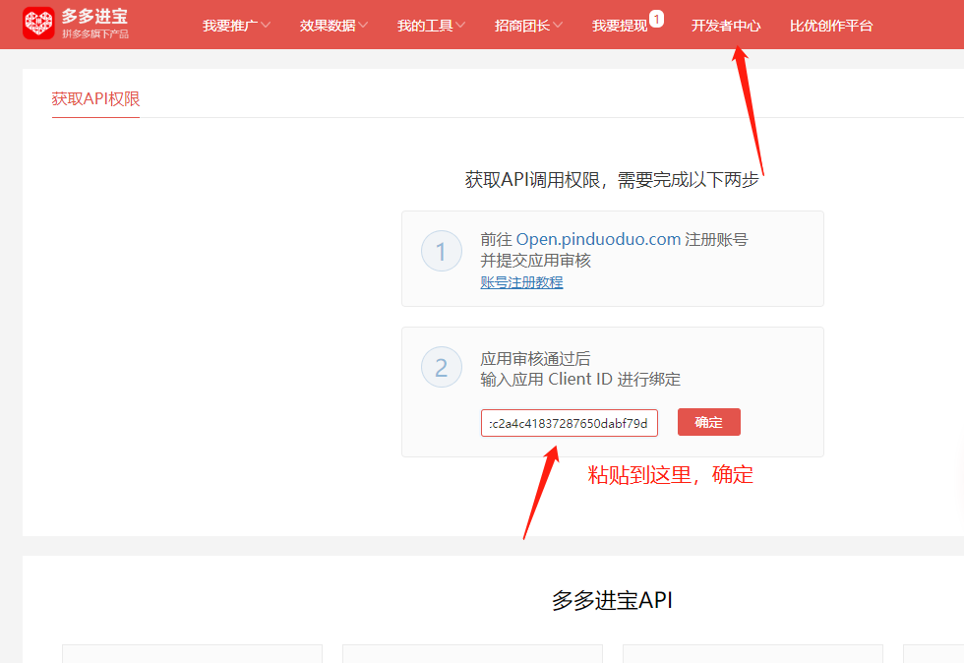
Task: Open the 账号注册教程 link
Action: (521, 282)
